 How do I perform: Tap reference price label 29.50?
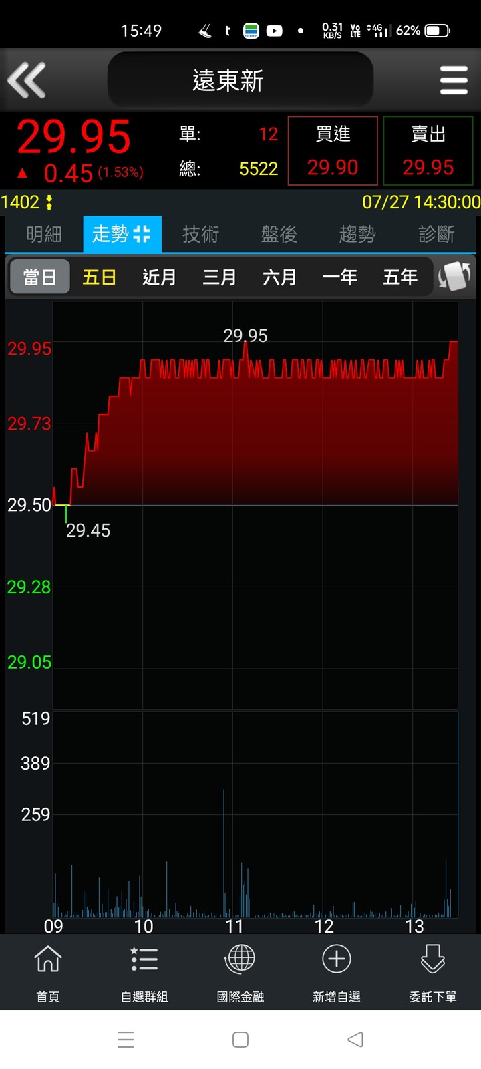point(29,505)
